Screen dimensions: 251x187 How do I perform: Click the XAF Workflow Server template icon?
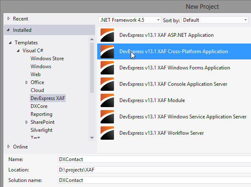tap(107, 133)
